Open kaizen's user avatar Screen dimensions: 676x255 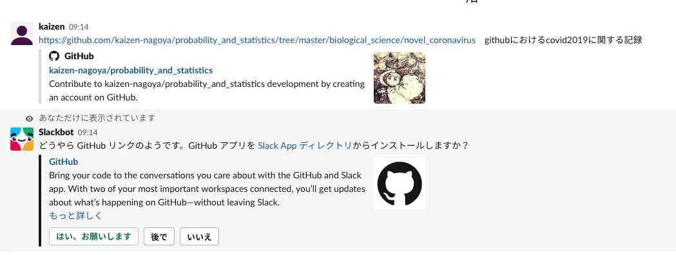[22, 33]
